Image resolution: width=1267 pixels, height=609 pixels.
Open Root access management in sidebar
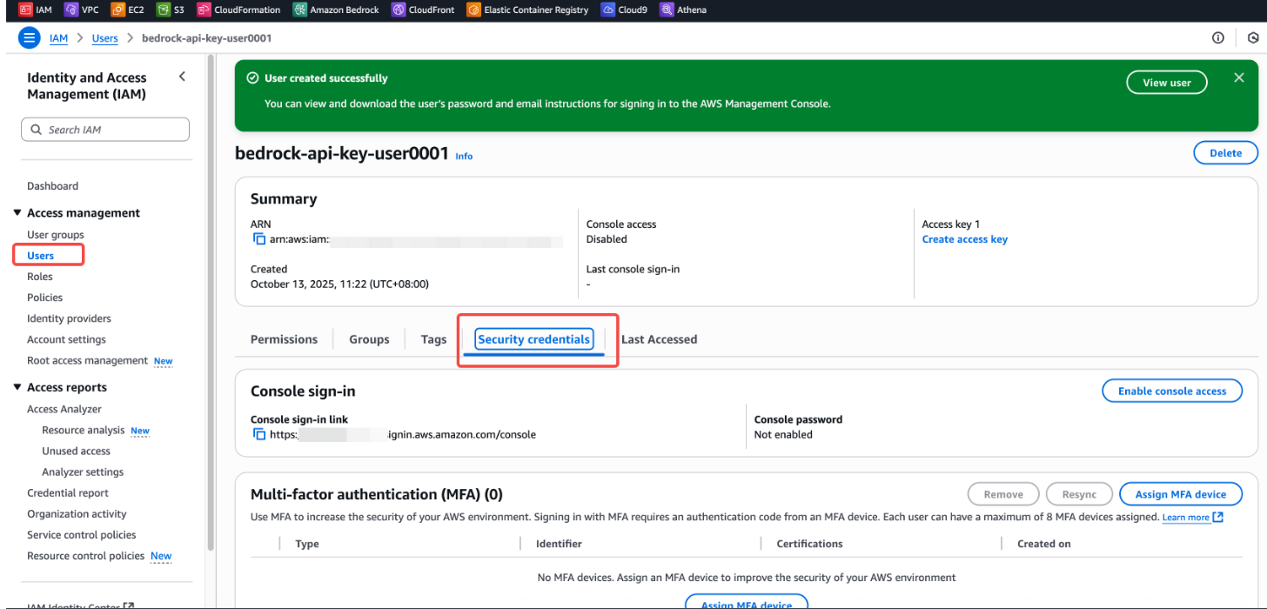click(x=87, y=360)
